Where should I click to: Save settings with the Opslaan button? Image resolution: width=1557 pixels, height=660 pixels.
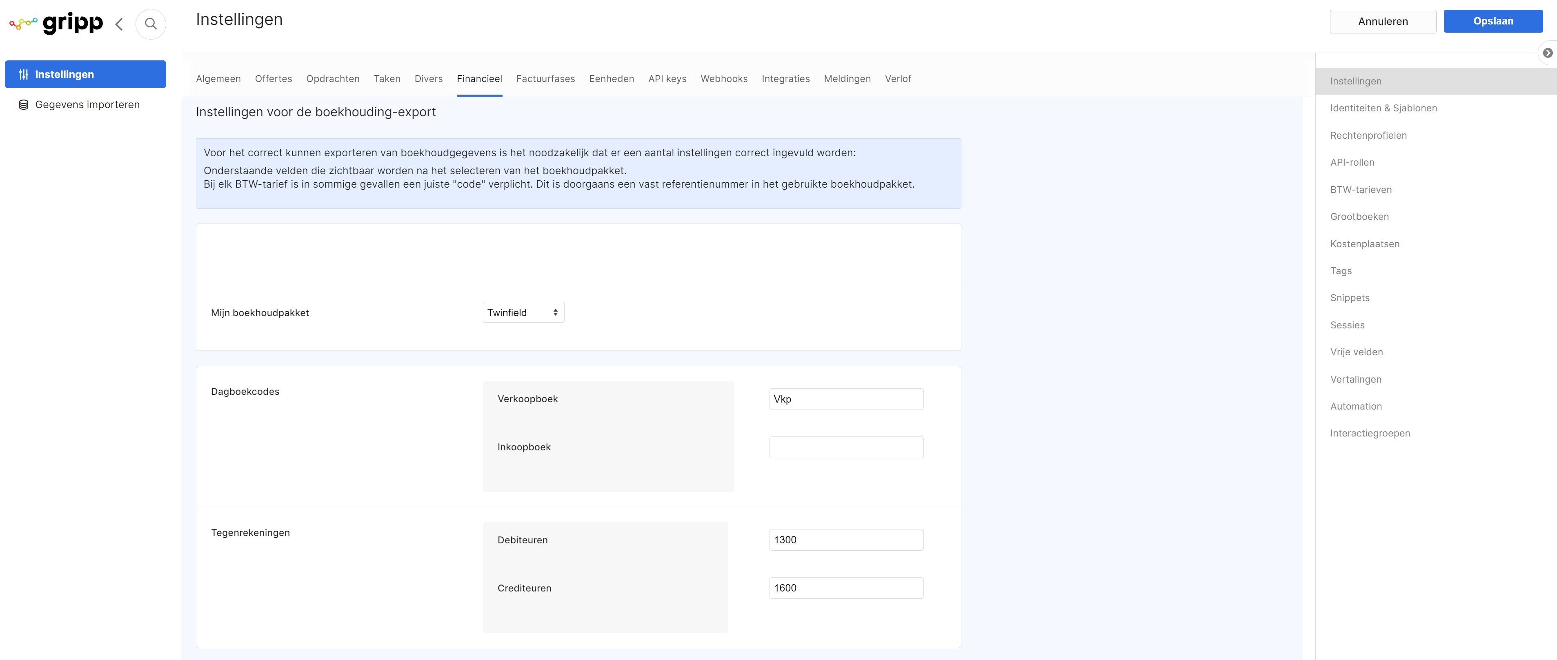click(1492, 21)
